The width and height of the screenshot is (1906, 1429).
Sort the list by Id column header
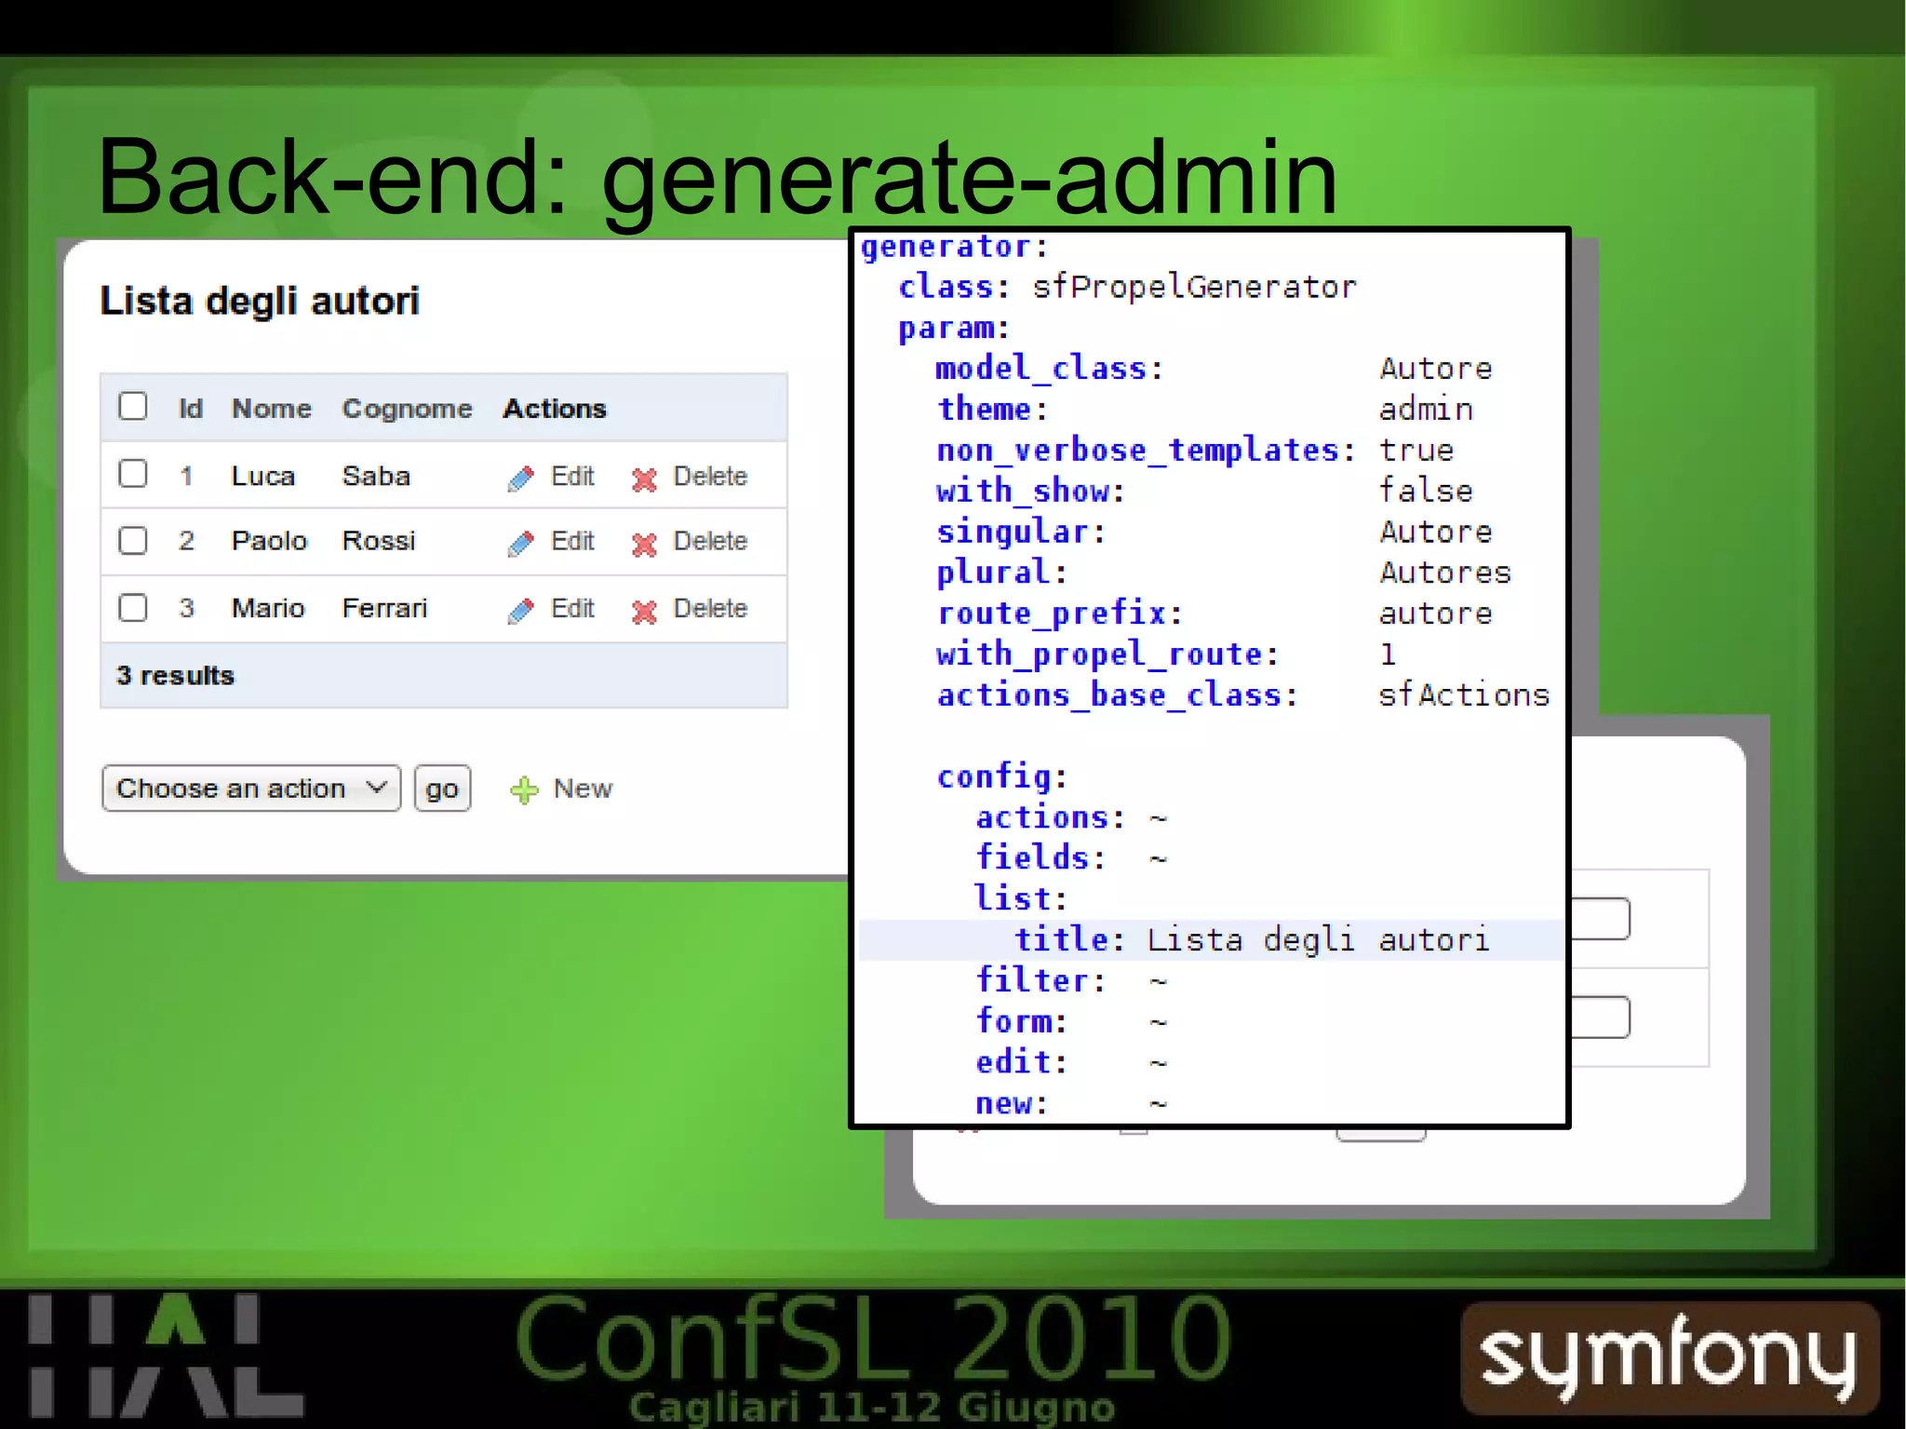[x=190, y=409]
